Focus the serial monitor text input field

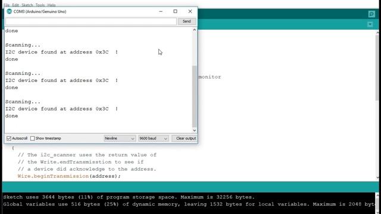pyautogui.click(x=91, y=21)
